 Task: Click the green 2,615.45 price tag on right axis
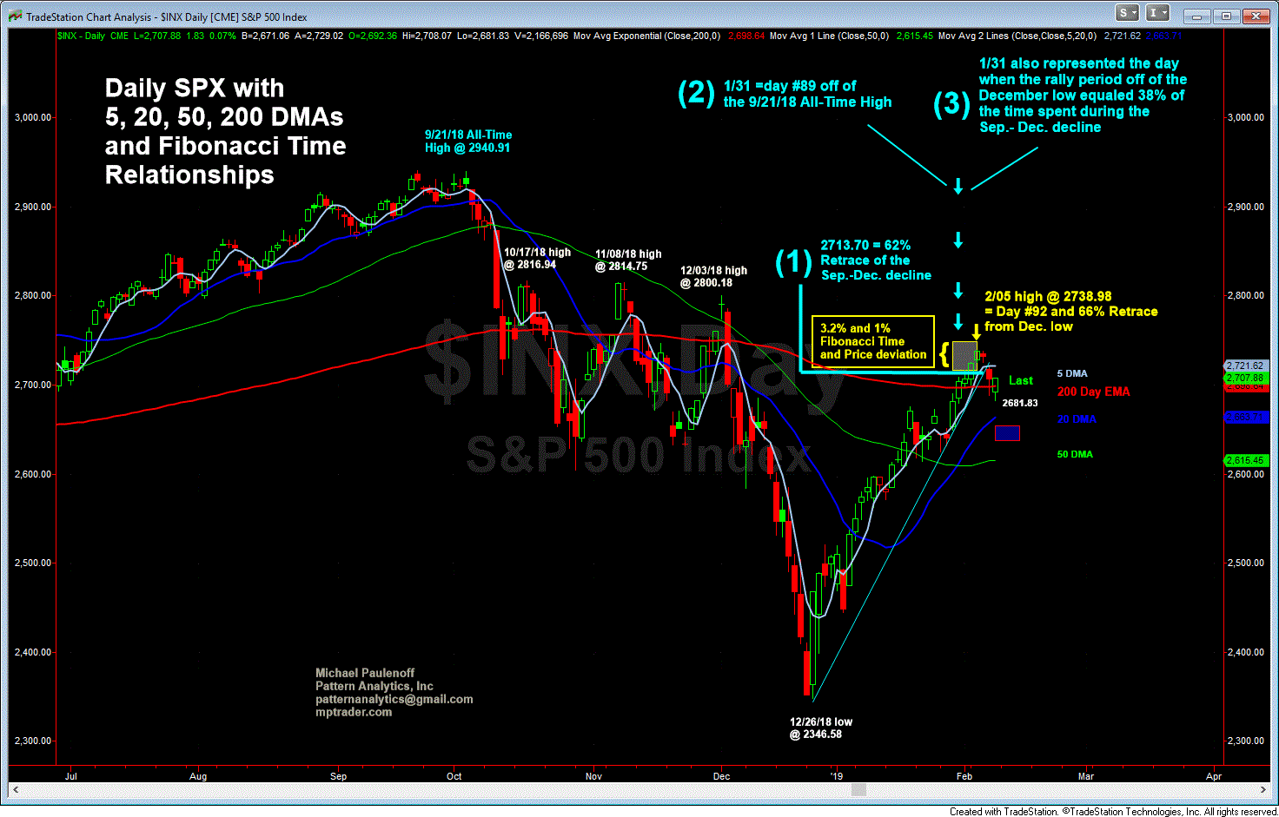tap(1245, 461)
